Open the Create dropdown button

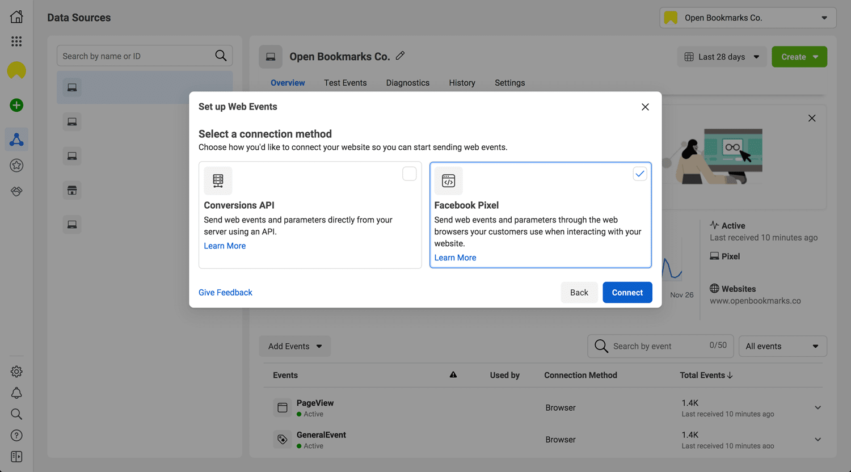[x=799, y=57]
